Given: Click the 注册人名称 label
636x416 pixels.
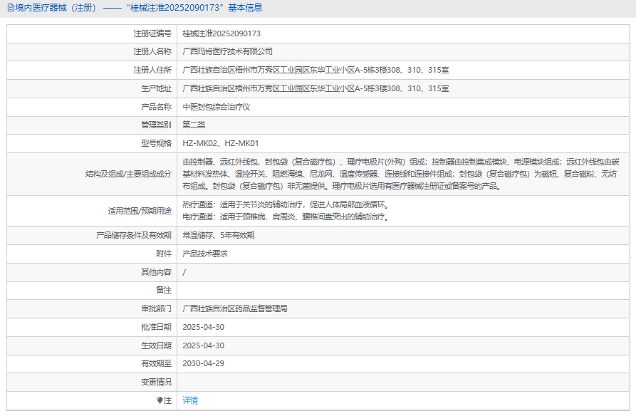Looking at the screenshot, I should click(x=152, y=51).
